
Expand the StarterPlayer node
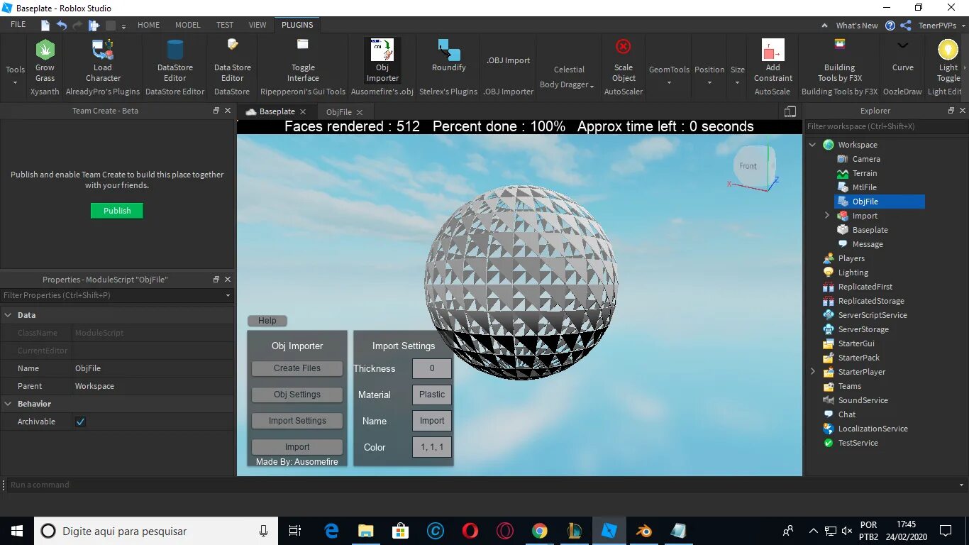tap(812, 372)
